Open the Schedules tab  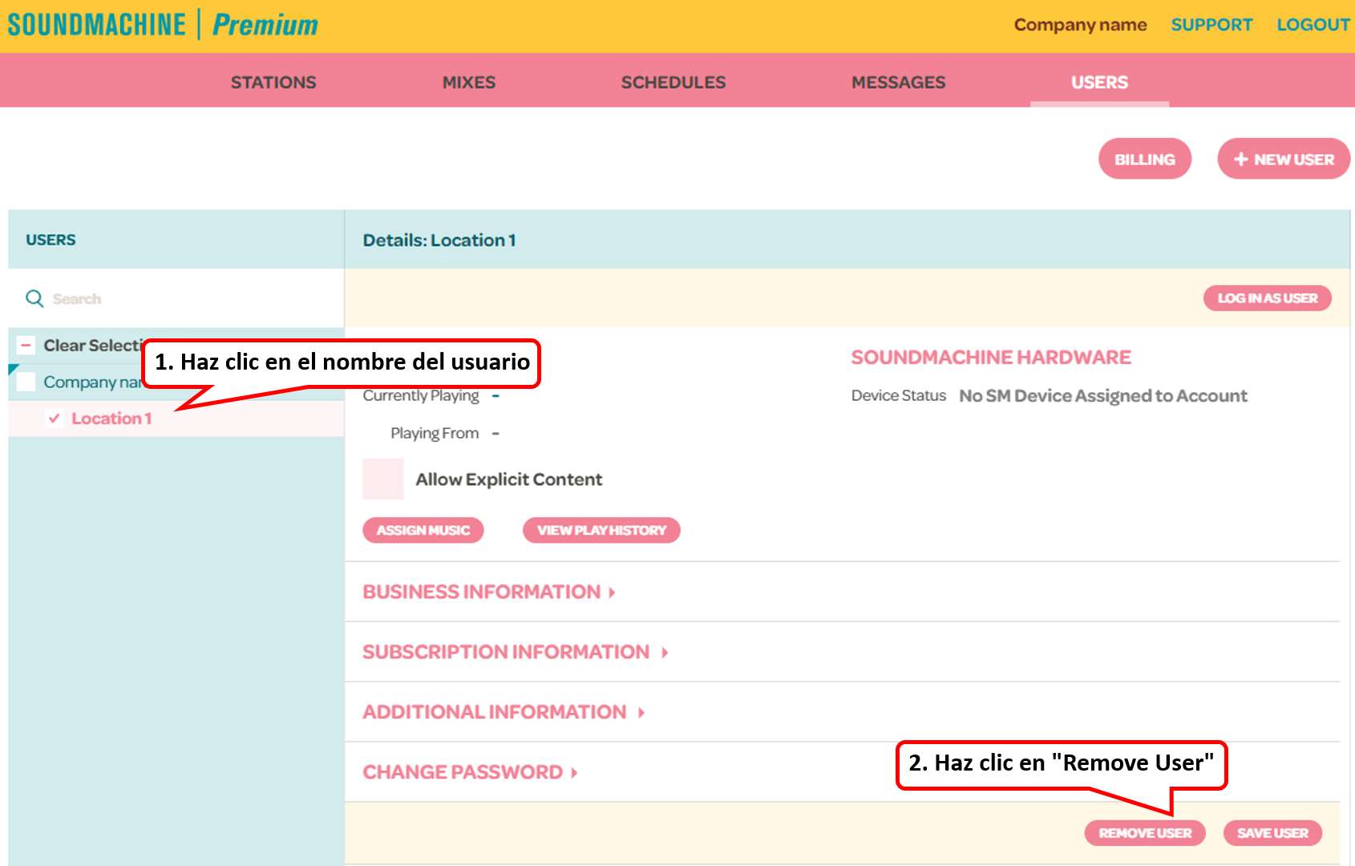[x=673, y=82]
